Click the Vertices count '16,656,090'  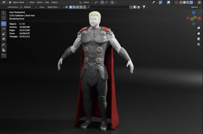(24, 27)
